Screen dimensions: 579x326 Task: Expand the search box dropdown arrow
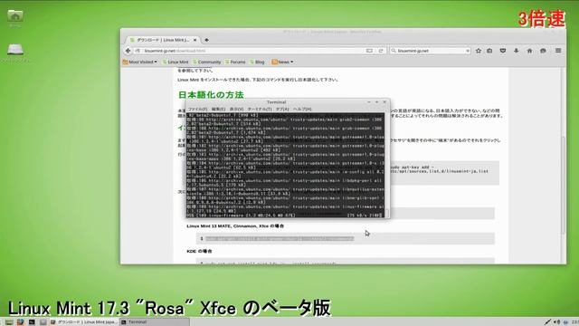pos(468,51)
